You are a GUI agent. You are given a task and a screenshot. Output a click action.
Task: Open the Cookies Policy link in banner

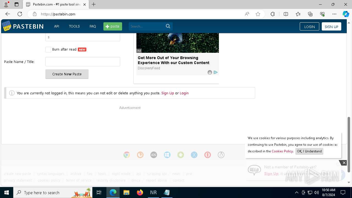[282, 151]
